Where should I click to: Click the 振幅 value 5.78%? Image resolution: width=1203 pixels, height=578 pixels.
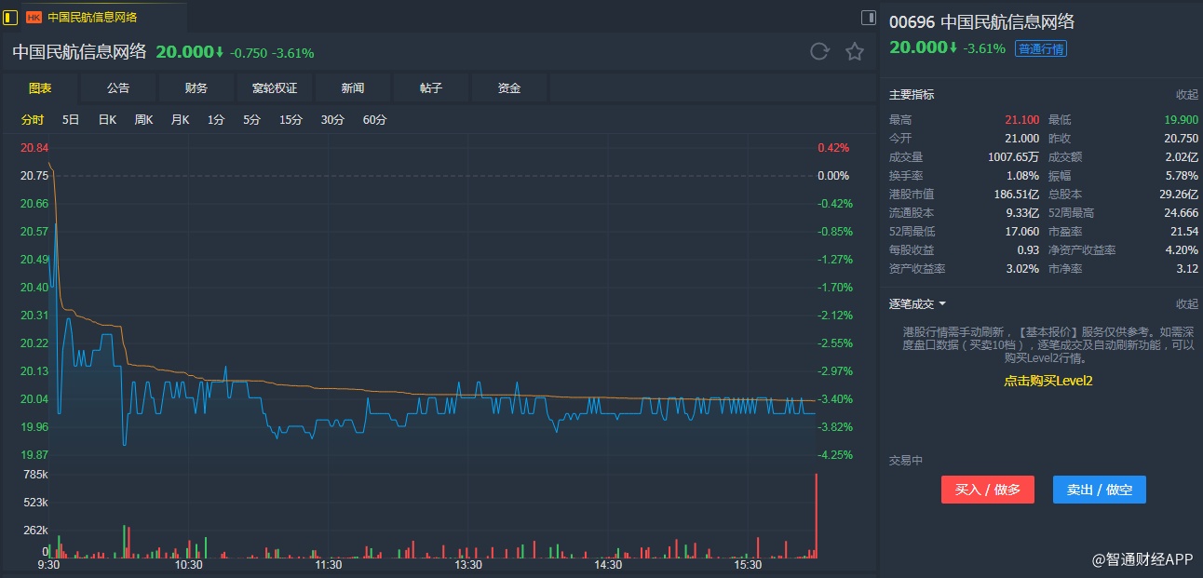click(x=1182, y=176)
